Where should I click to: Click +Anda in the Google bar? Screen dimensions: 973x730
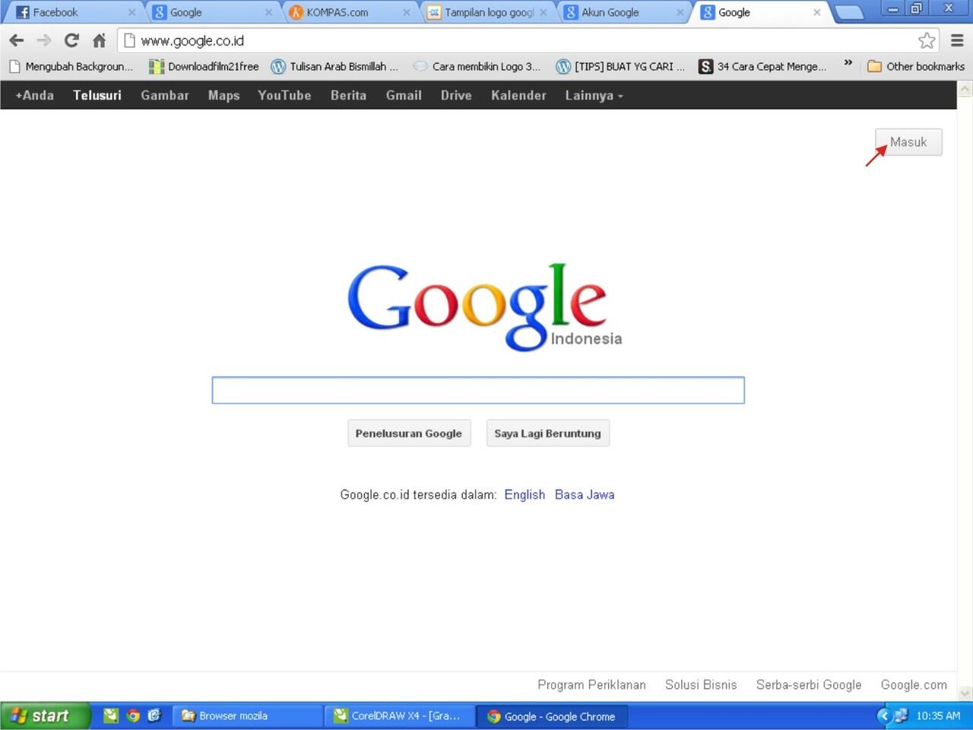(35, 95)
